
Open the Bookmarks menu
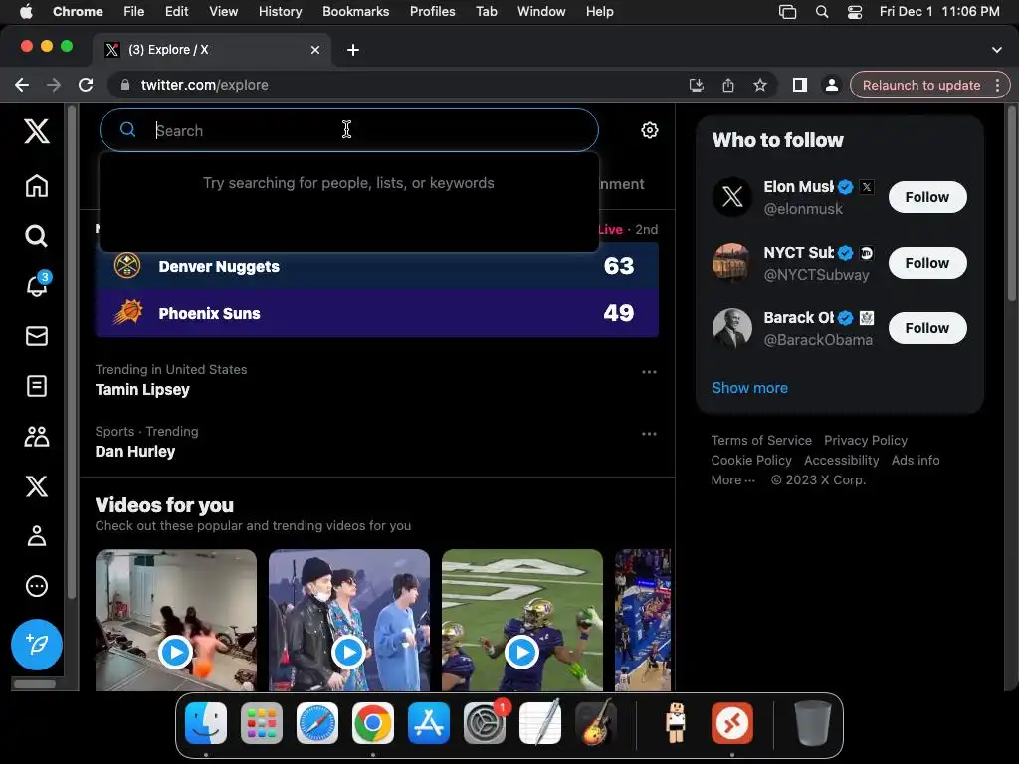356,12
